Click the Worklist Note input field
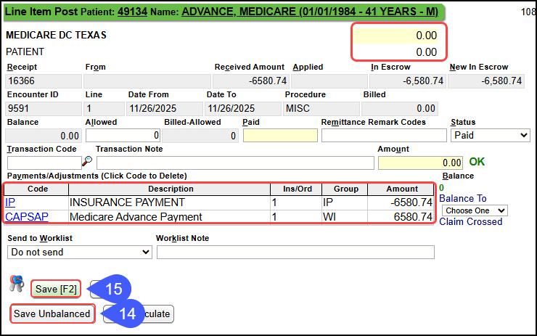Image resolution: width=537 pixels, height=336 pixels. pyautogui.click(x=295, y=252)
